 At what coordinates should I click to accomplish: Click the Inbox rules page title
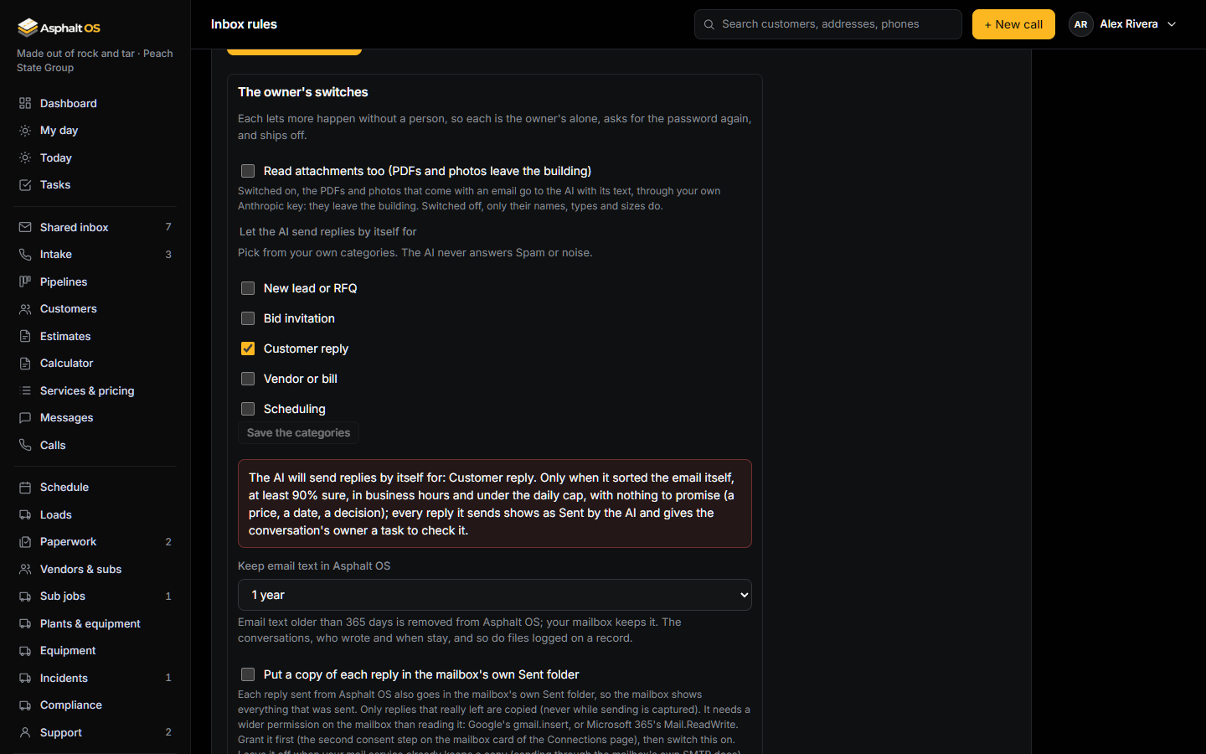(244, 24)
